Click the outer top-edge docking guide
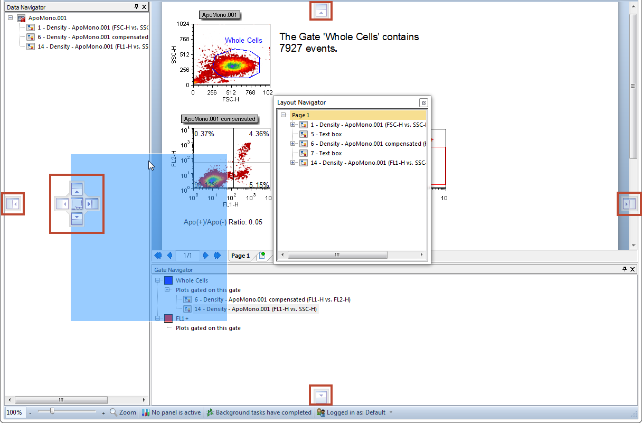The image size is (642, 423). click(x=322, y=11)
